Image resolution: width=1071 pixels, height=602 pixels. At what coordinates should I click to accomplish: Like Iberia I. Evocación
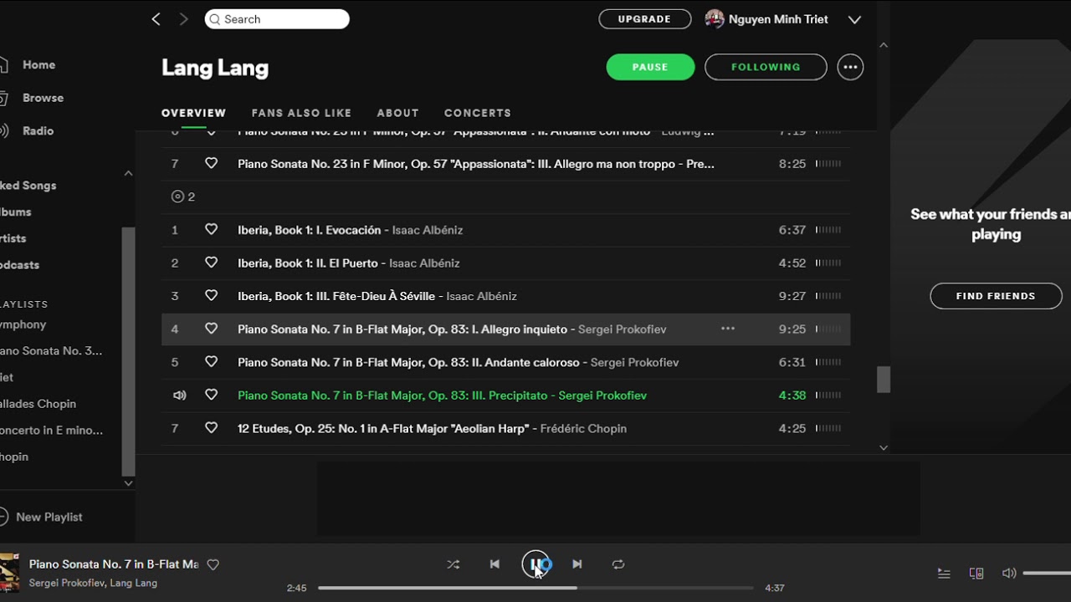click(211, 230)
